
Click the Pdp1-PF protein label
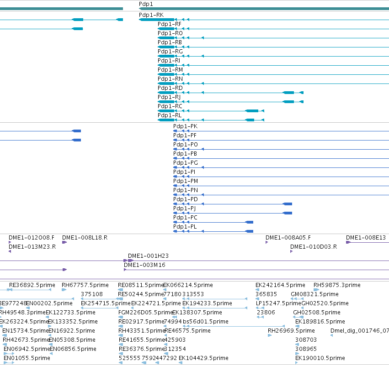(x=185, y=136)
